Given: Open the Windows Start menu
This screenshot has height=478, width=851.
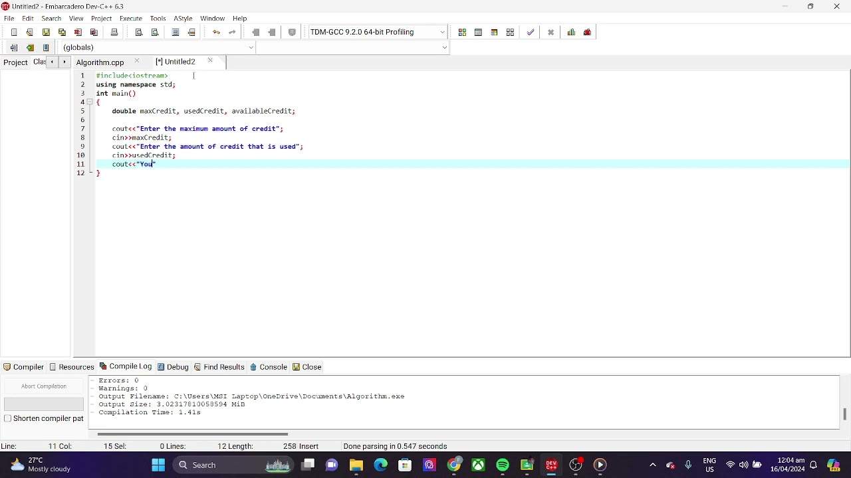Looking at the screenshot, I should coord(158,465).
